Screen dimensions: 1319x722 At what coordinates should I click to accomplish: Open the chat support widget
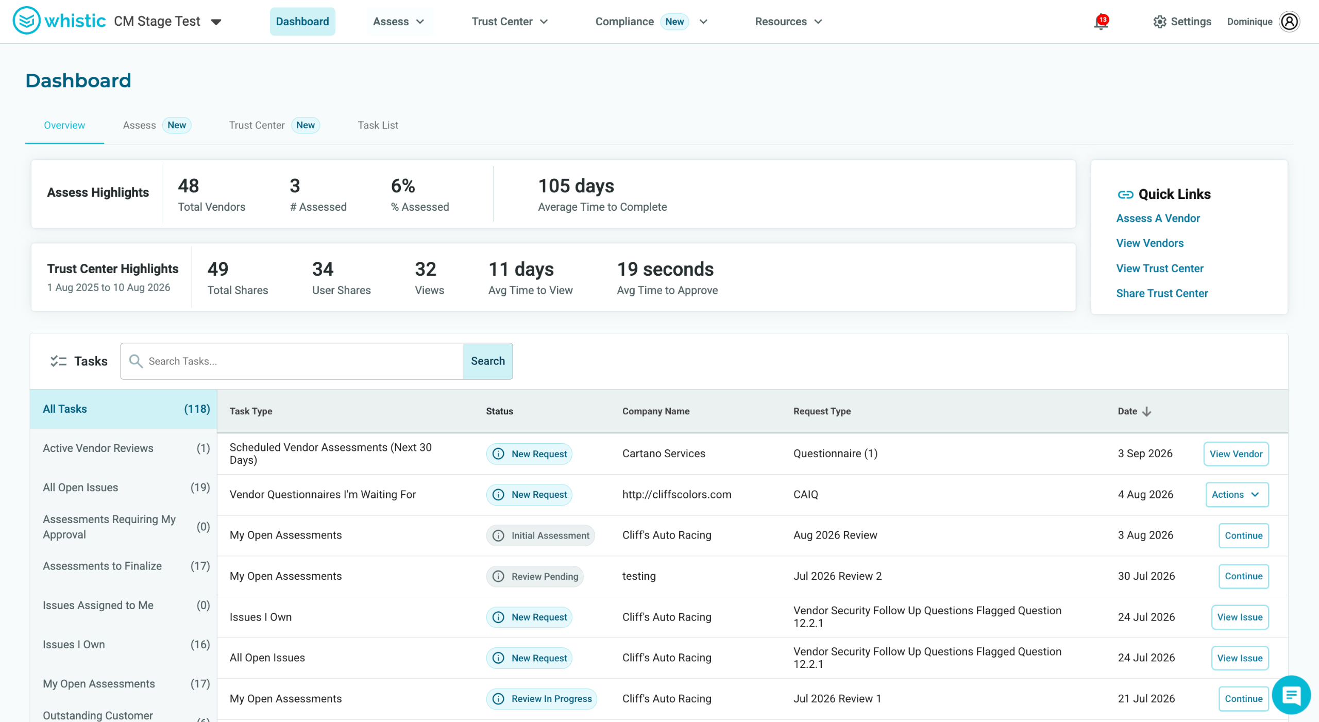click(x=1291, y=695)
